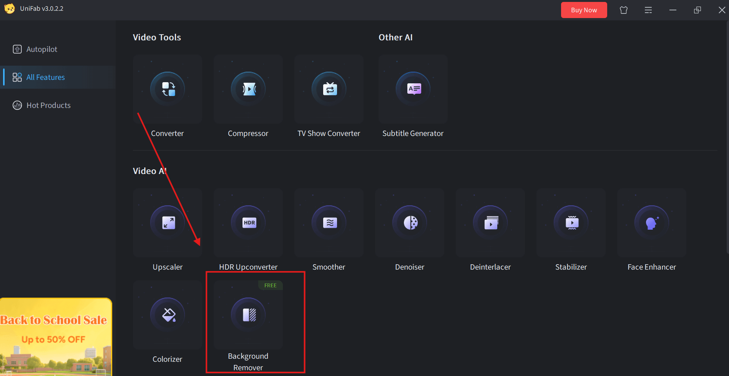Click the Subtitle Generator label
Screen dimensions: 729x376
tap(413, 133)
